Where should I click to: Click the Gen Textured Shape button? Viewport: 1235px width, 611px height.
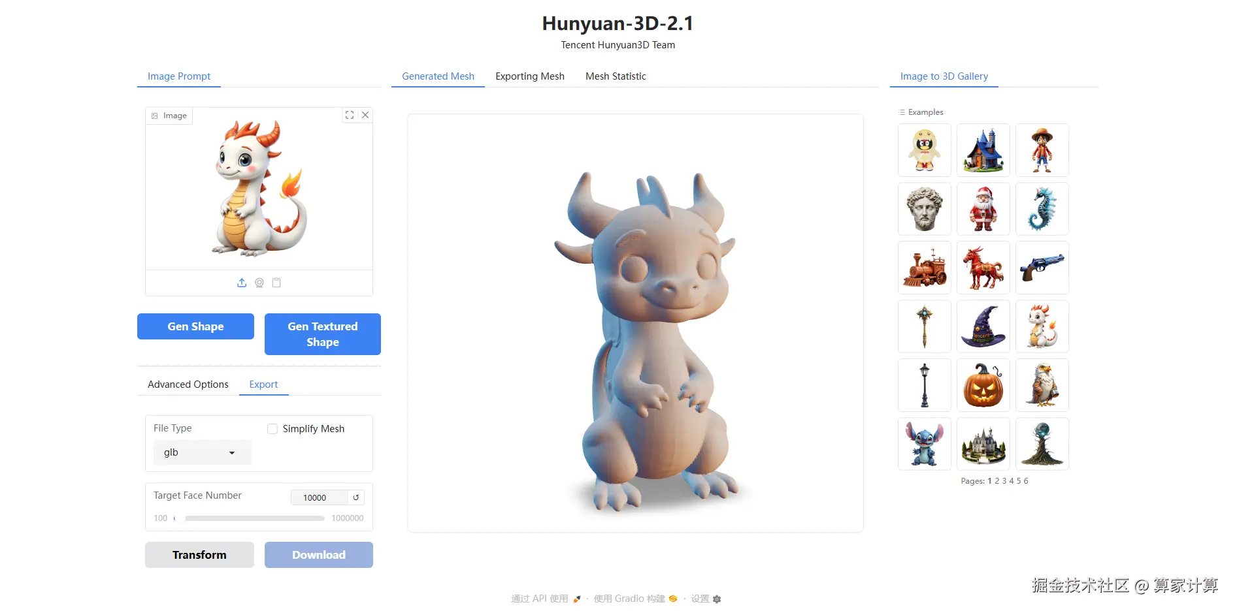coord(323,334)
